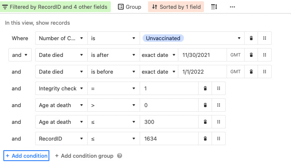
Task: Expand the 'and' conjunction dropdown
Action: point(20,55)
